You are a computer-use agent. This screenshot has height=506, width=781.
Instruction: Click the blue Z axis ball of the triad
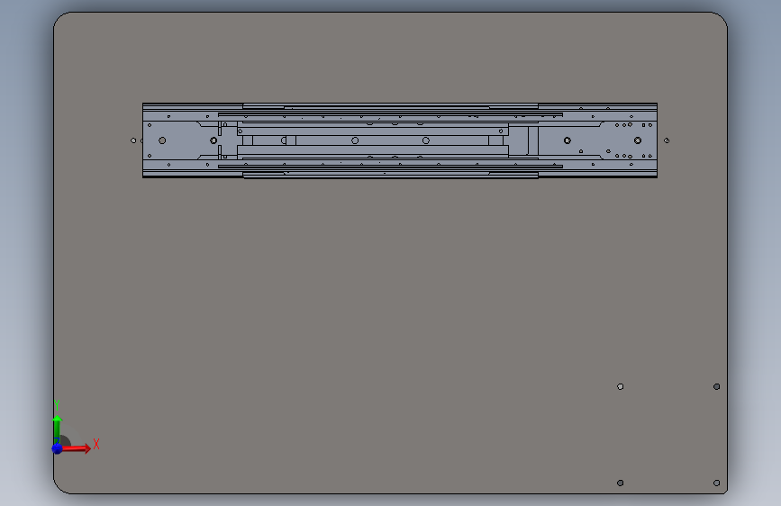58,448
